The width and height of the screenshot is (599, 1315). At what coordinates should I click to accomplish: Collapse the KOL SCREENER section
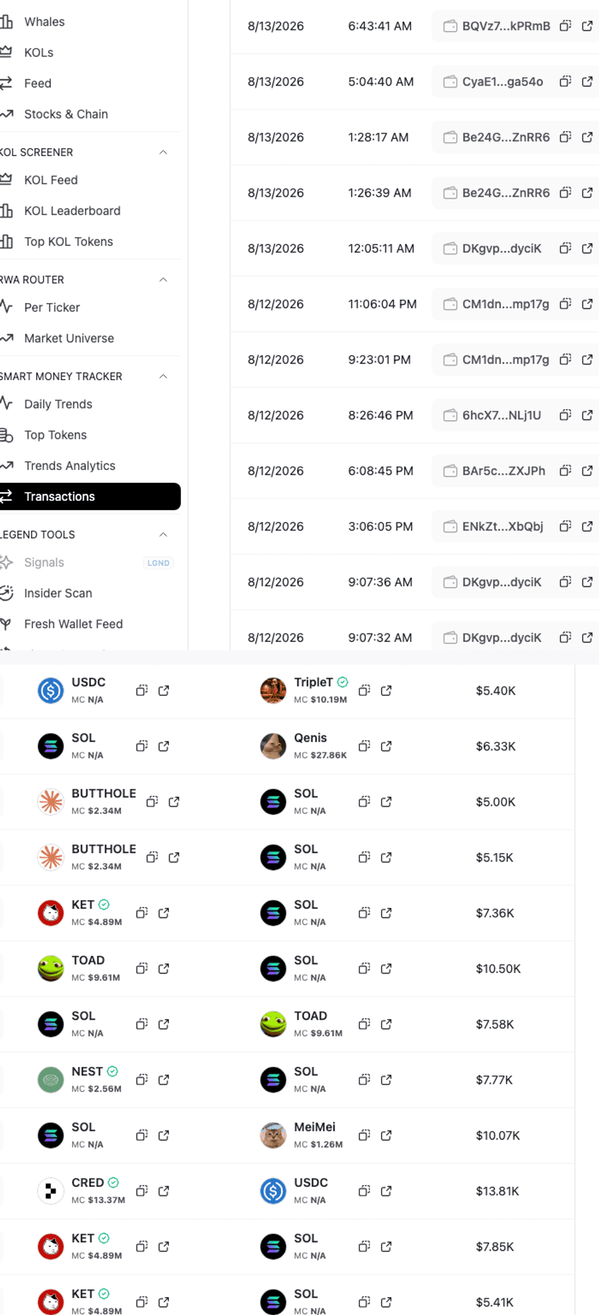tap(163, 152)
